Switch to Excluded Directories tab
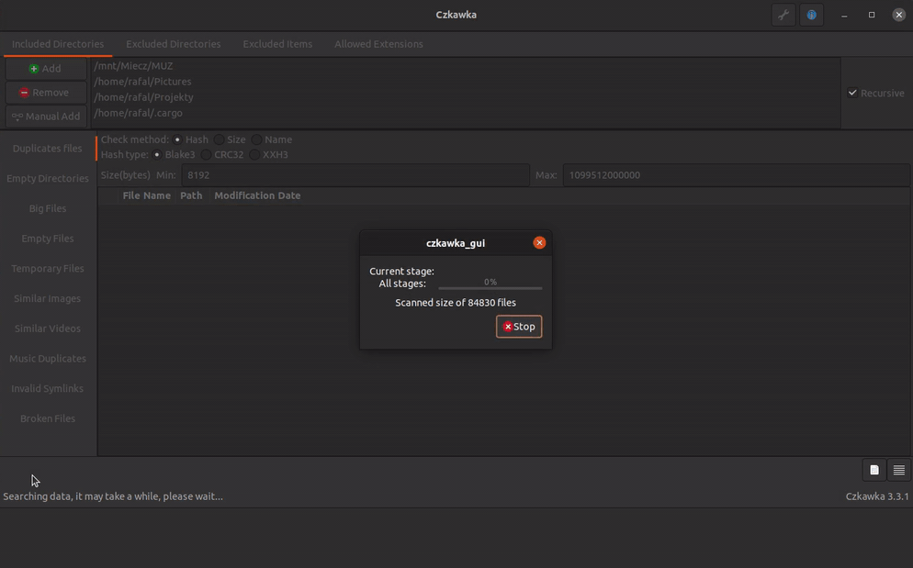This screenshot has width=913, height=568. (173, 44)
